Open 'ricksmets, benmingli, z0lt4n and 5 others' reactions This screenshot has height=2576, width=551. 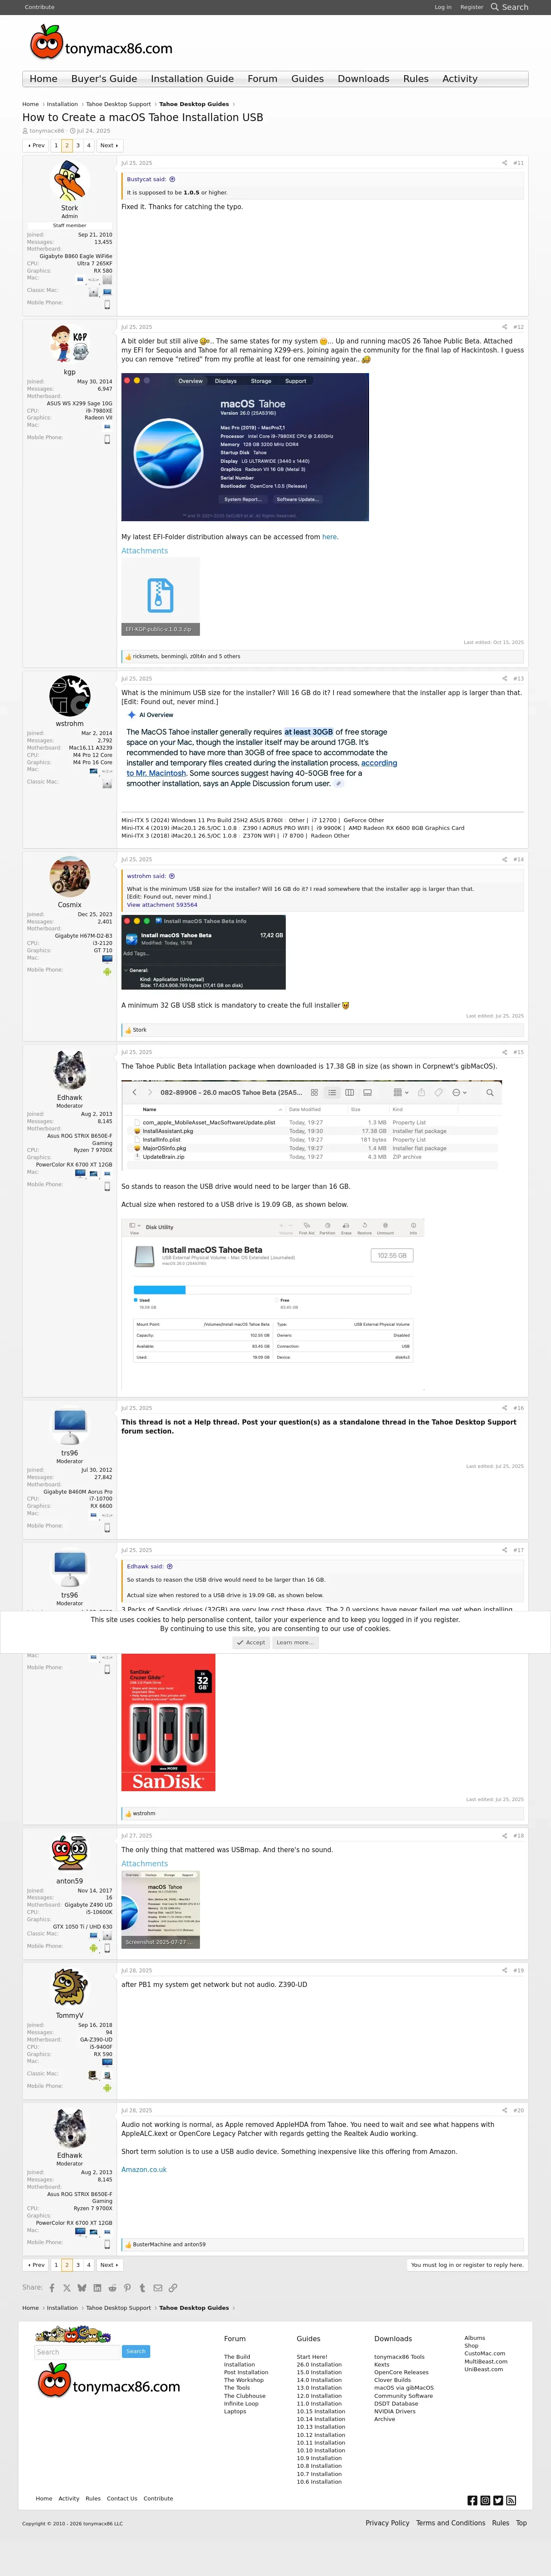click(x=186, y=656)
